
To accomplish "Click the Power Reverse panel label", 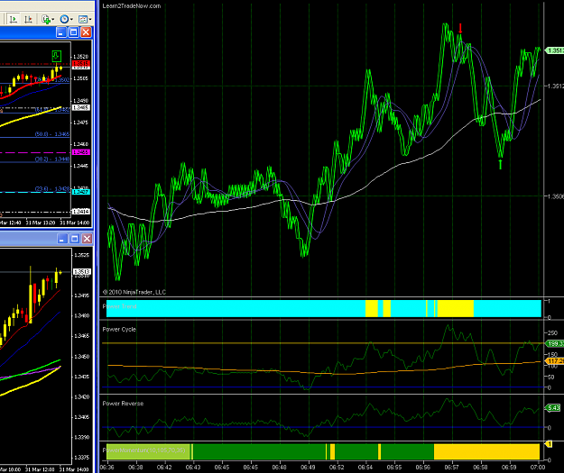I will click(x=123, y=404).
